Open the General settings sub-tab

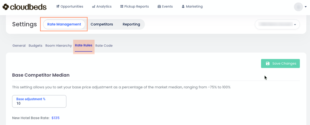click(19, 46)
